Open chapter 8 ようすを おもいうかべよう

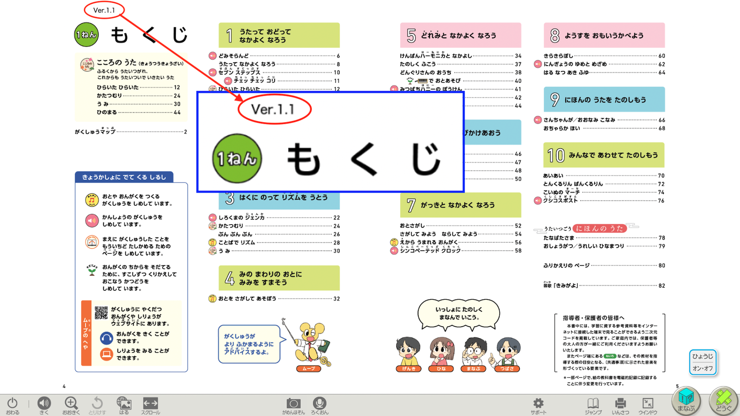[604, 35]
